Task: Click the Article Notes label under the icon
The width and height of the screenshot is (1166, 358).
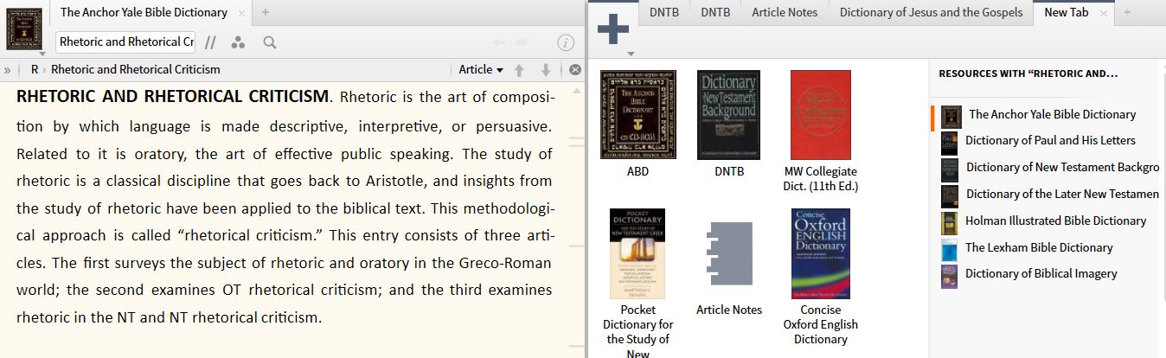Action: 729,310
